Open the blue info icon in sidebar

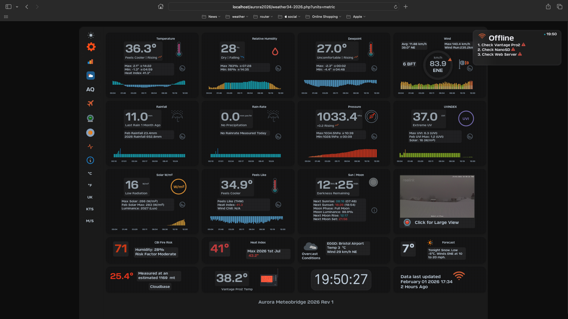tap(90, 160)
